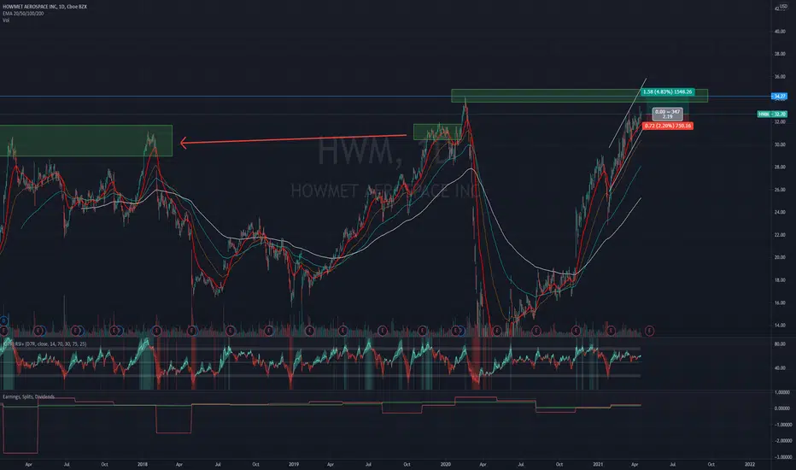Viewport: 796px width, 470px height.
Task: Click the blue 34.27 price line label
Action: [x=779, y=96]
